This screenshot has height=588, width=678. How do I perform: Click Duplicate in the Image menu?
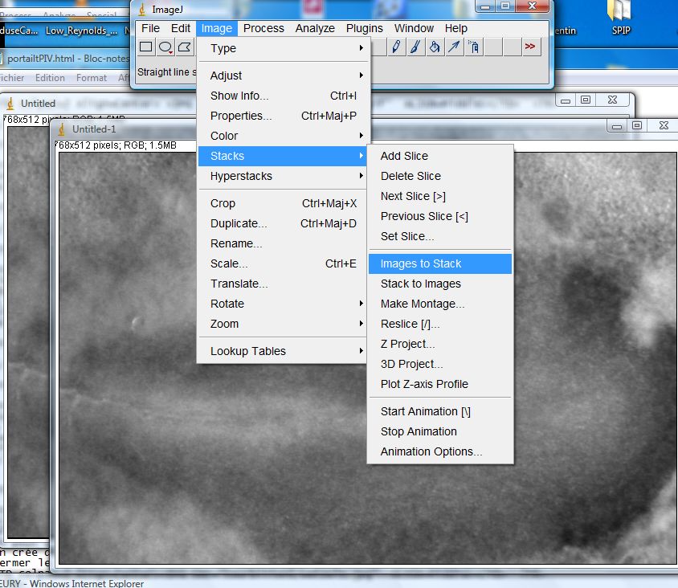239,223
